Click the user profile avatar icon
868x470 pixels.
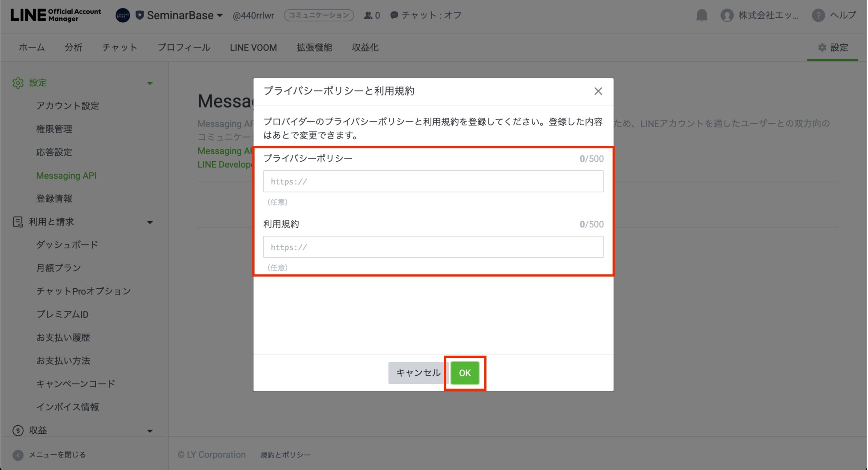tap(727, 15)
